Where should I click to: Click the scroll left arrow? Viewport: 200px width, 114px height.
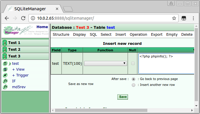(53, 110)
